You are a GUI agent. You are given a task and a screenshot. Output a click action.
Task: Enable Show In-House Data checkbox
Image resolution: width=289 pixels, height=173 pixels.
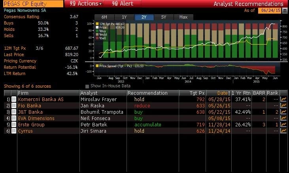[x=87, y=86]
